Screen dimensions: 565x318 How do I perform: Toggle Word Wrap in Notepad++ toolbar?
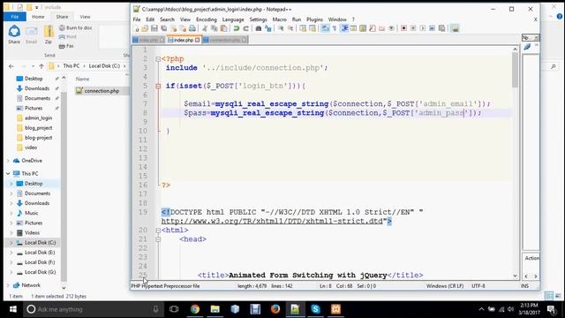click(x=325, y=28)
